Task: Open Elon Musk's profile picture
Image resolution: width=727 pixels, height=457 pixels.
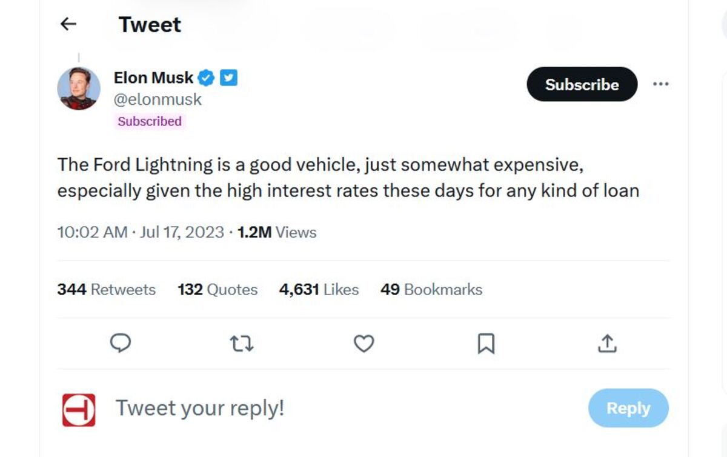Action: click(79, 88)
